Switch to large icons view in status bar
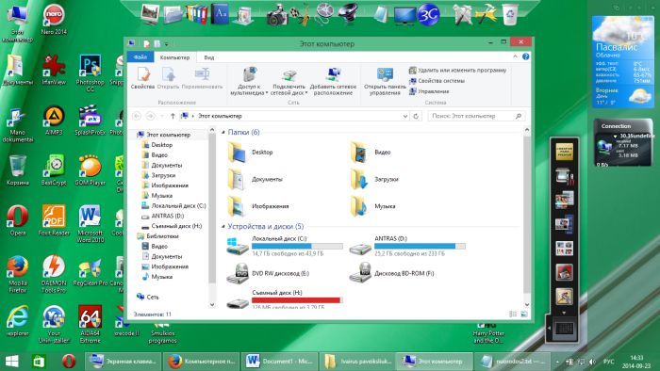The image size is (660, 371). click(x=524, y=314)
